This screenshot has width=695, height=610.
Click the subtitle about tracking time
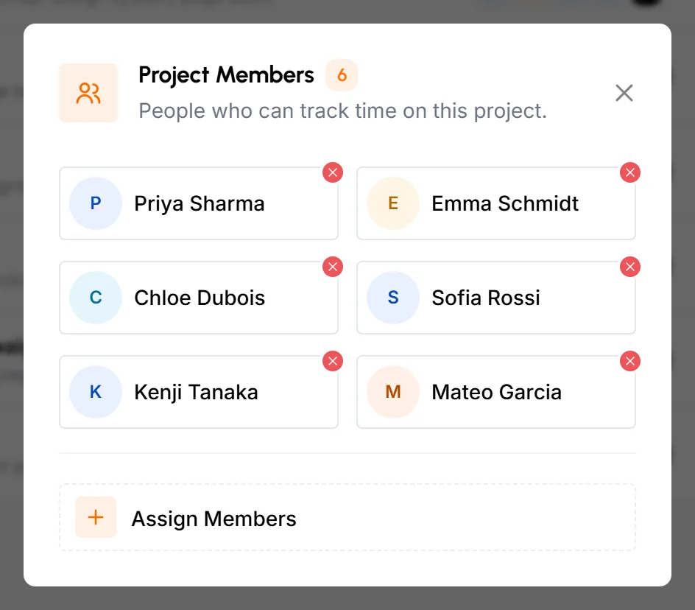(343, 111)
